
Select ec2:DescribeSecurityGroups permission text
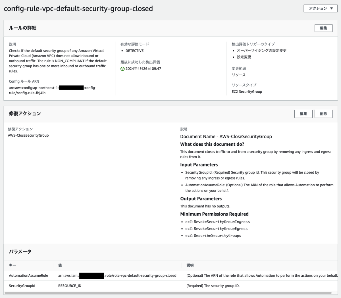tap(213, 236)
